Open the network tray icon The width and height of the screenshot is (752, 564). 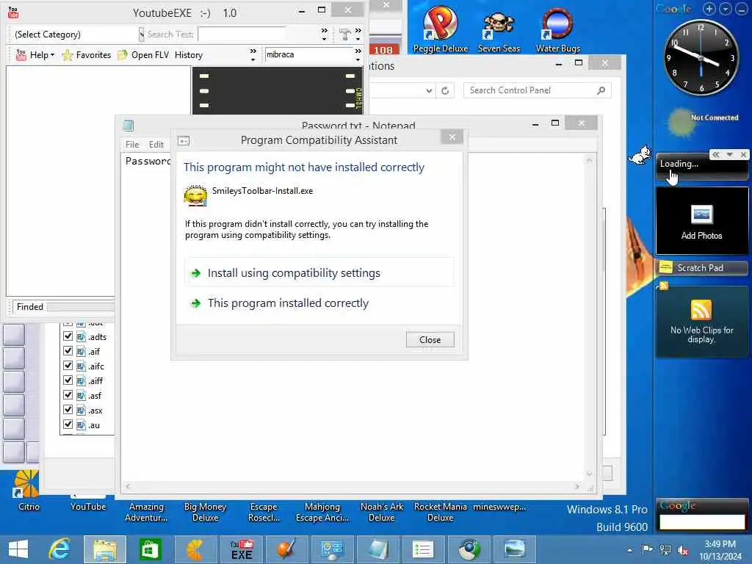(665, 550)
